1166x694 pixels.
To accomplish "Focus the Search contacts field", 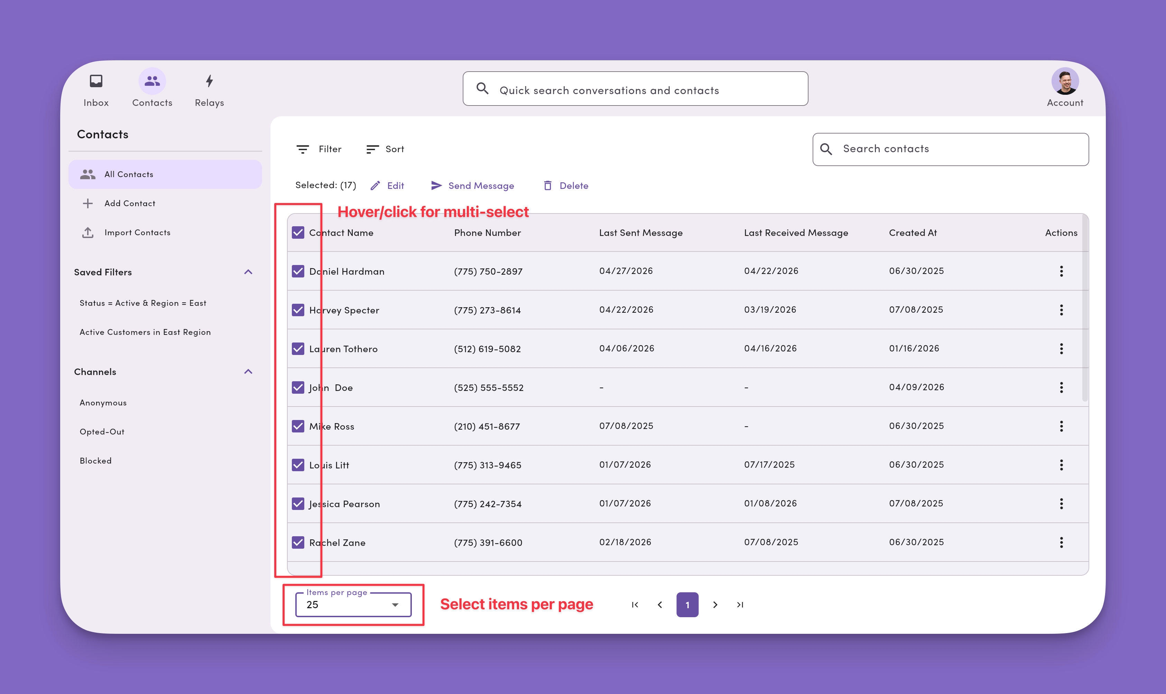I will 951,149.
